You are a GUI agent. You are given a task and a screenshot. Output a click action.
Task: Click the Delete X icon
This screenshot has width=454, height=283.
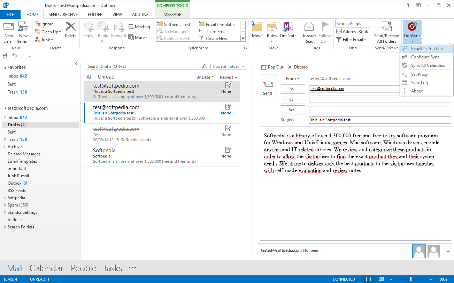point(70,27)
